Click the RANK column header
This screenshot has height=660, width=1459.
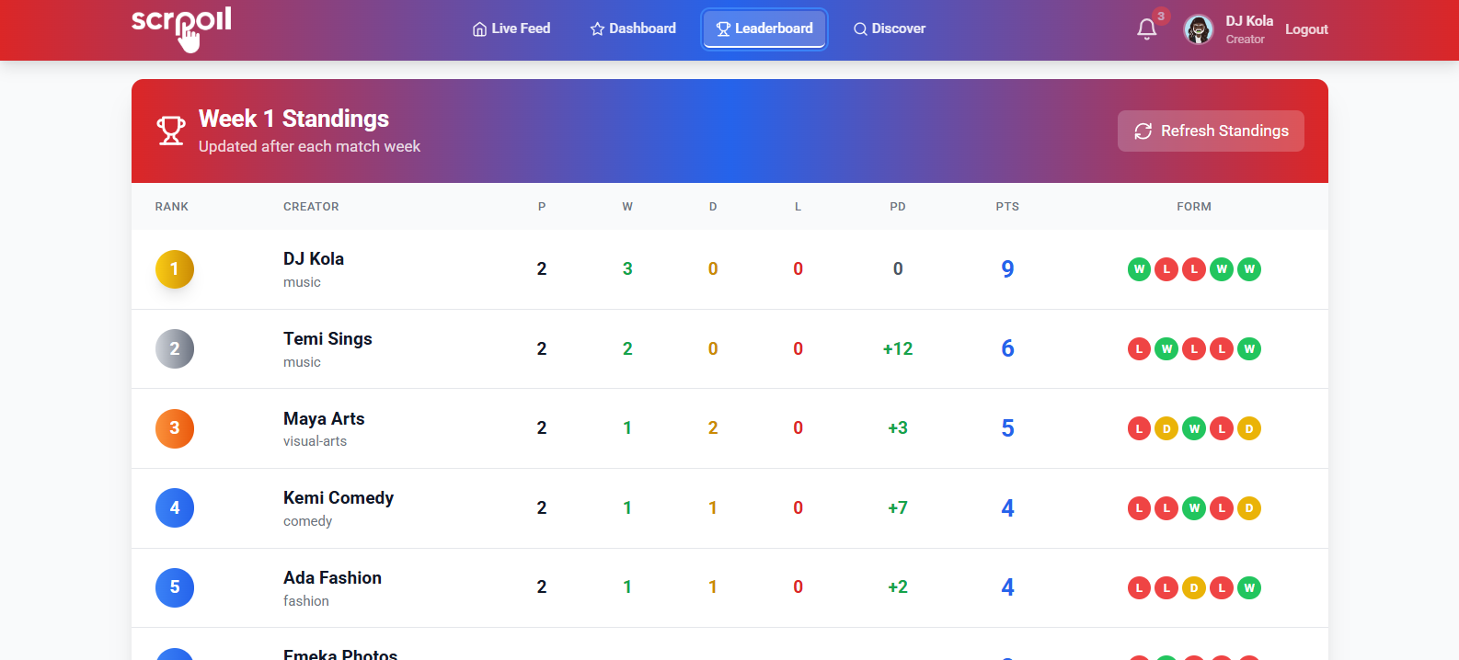[172, 207]
